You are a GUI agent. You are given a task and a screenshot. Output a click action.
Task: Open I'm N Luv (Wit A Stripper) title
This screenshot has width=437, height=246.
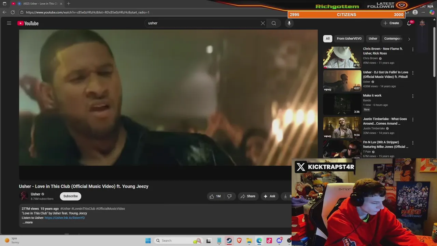[x=385, y=144]
